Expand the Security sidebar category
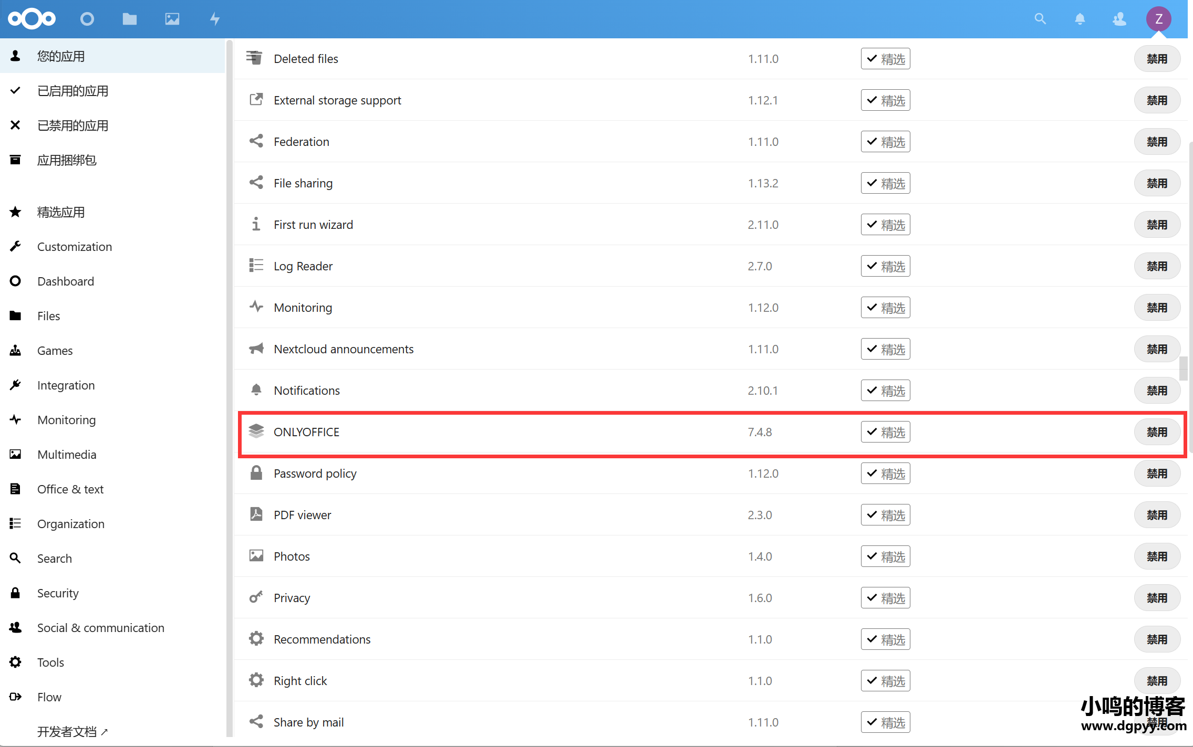 [57, 592]
